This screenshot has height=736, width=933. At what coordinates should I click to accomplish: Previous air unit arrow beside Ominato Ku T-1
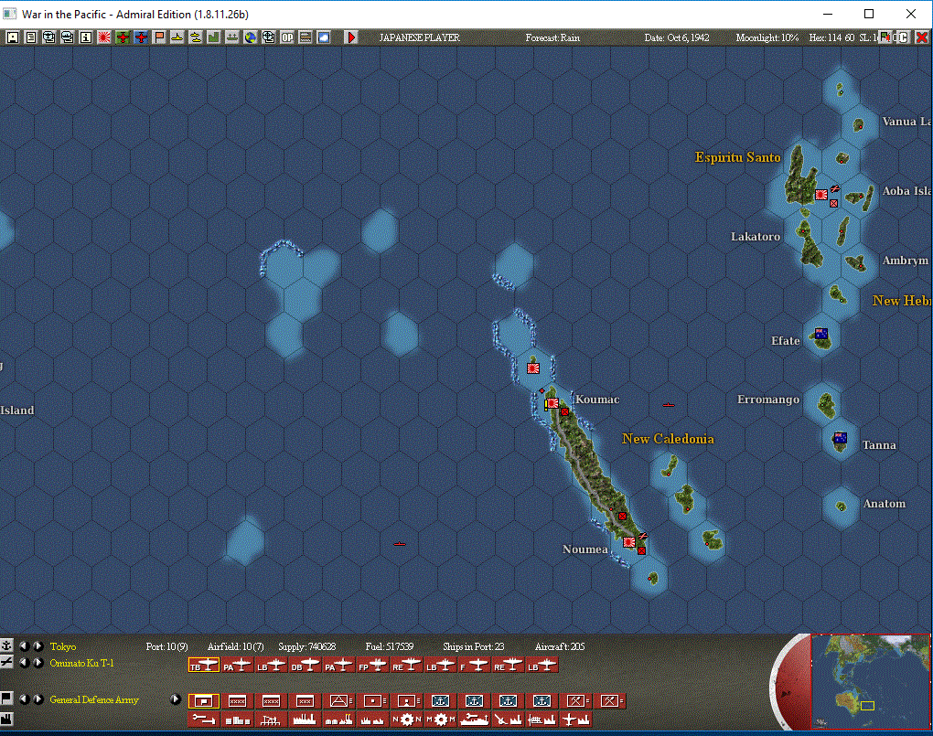[25, 662]
